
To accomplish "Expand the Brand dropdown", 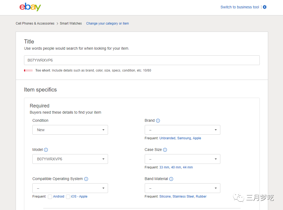I will coord(183,130).
